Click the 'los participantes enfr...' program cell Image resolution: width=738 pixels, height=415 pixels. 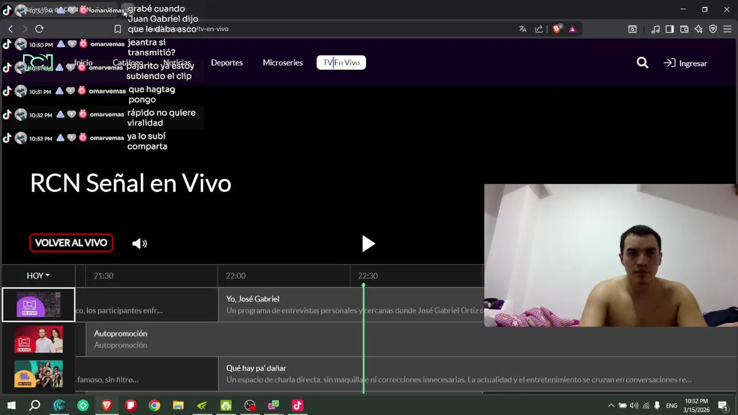point(146,304)
